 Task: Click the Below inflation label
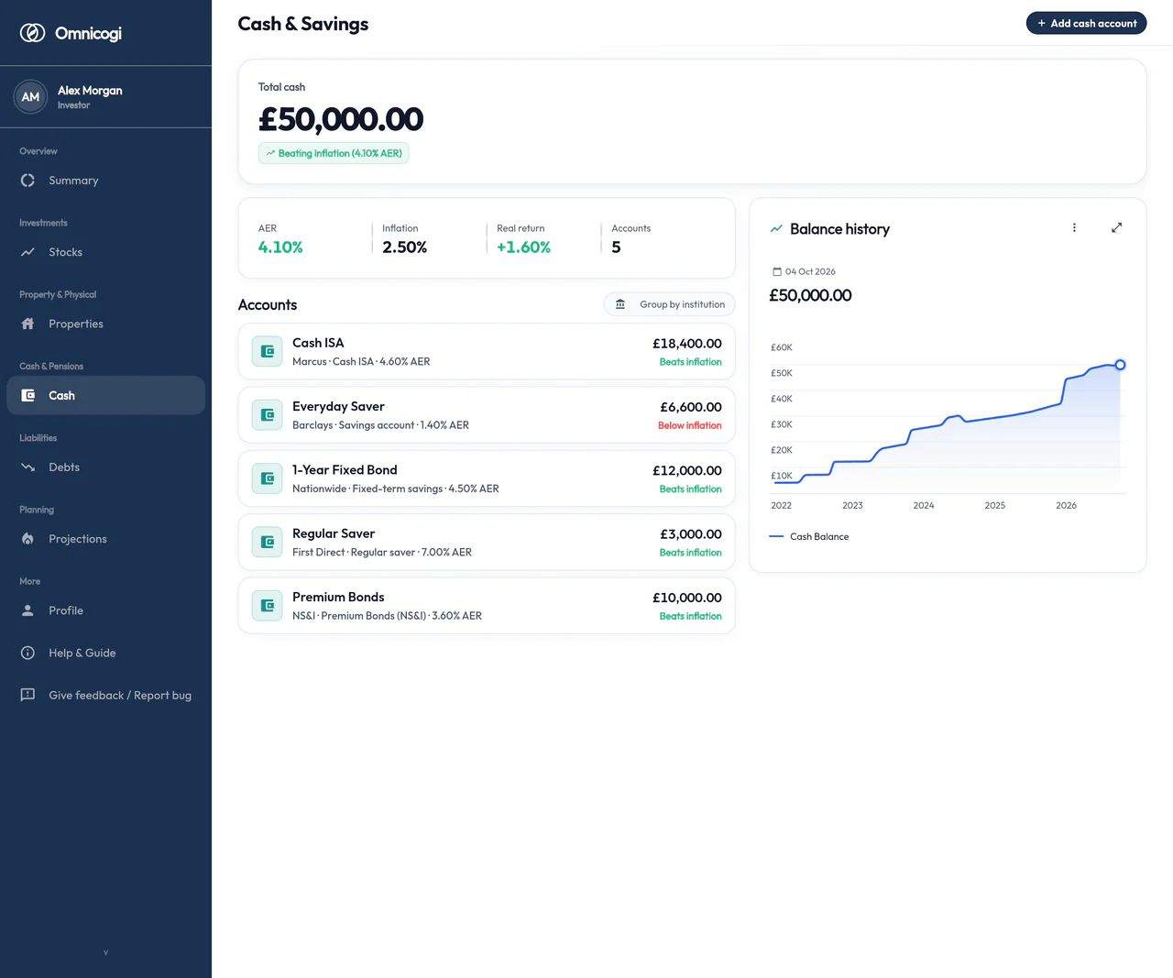click(690, 425)
